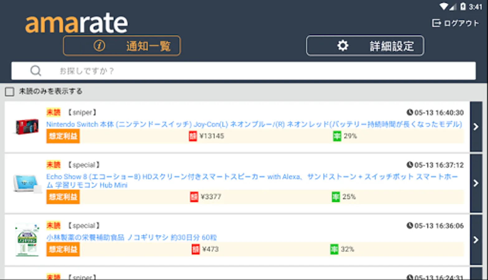488x280 pixels.
Task: Click the green 率 rate icon beside 29%
Action: tap(337, 136)
